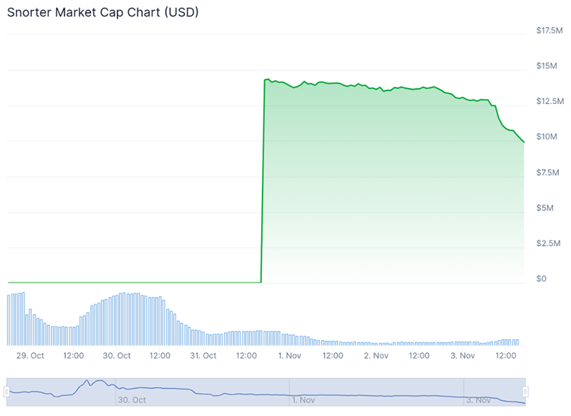This screenshot has height=416, width=571.
Task: Click the $7.5M y-axis label
Action: (547, 172)
